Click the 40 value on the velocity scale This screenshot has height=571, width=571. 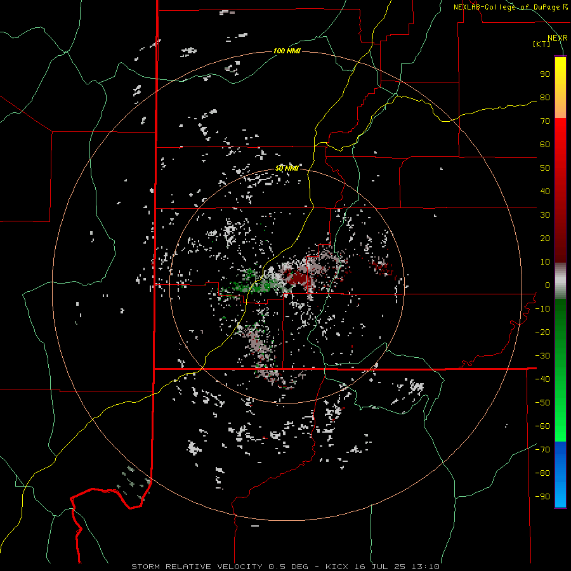tap(545, 191)
